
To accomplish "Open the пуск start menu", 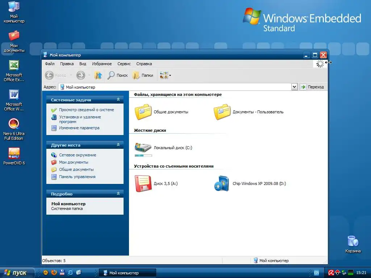I will [17, 273].
